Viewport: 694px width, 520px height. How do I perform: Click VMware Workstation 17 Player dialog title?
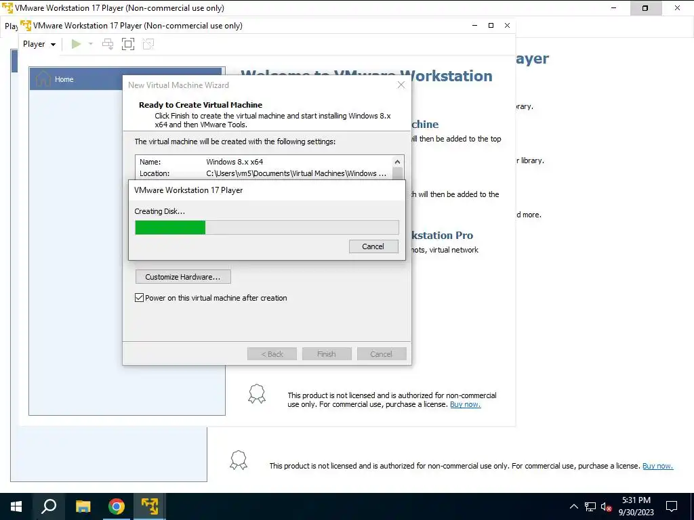(x=188, y=190)
